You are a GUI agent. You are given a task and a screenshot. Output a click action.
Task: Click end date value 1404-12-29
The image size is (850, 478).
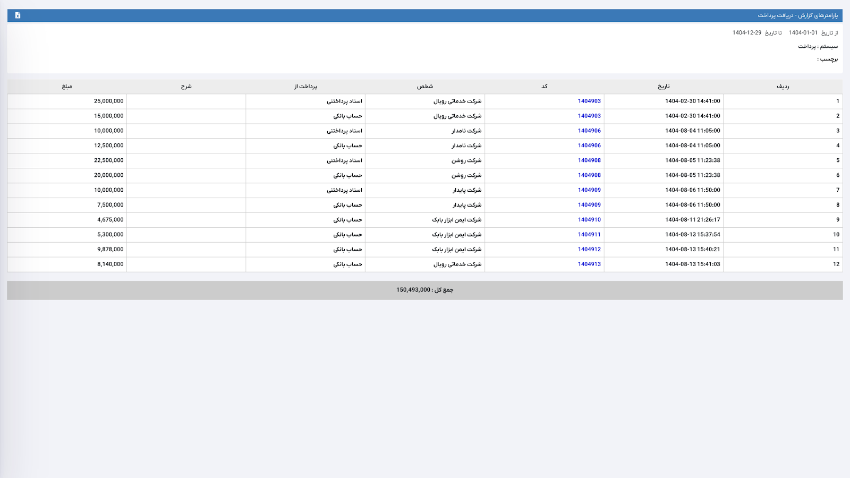(747, 33)
